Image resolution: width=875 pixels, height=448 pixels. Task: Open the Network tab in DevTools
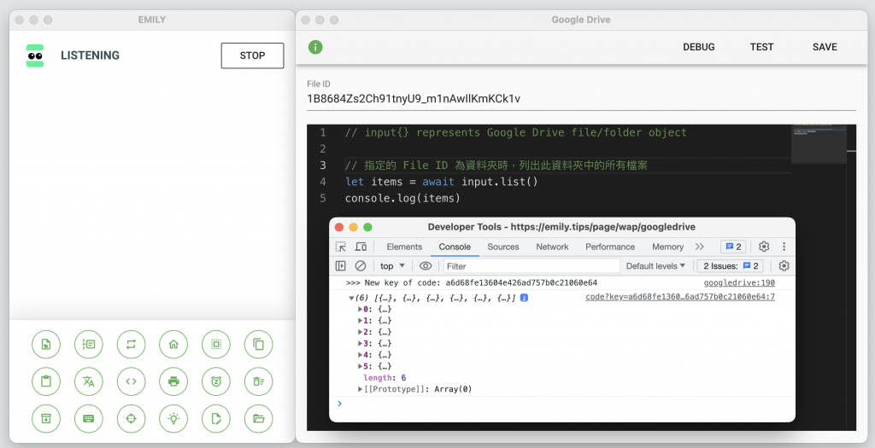pyautogui.click(x=552, y=247)
